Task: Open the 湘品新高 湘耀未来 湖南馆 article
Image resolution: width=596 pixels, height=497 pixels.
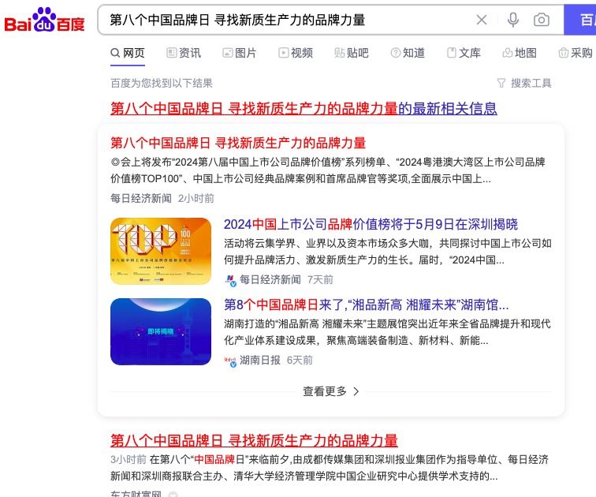Action: (x=366, y=305)
